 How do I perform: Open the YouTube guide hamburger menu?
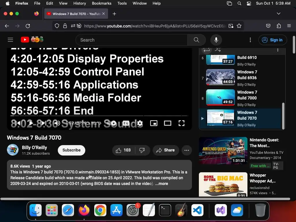[10, 40]
